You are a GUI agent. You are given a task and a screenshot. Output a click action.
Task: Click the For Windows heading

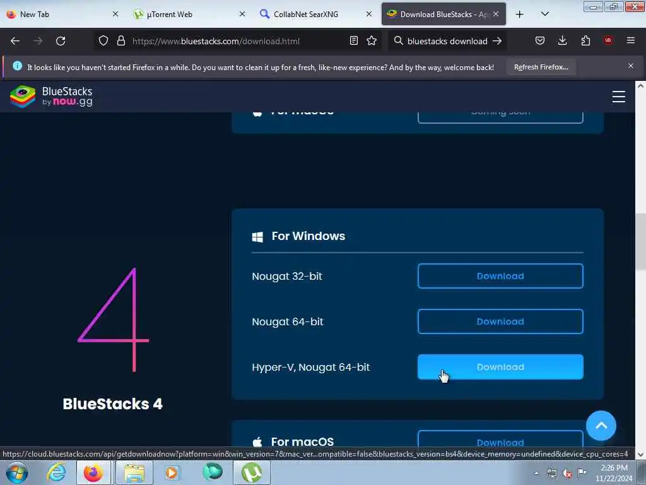tap(308, 236)
